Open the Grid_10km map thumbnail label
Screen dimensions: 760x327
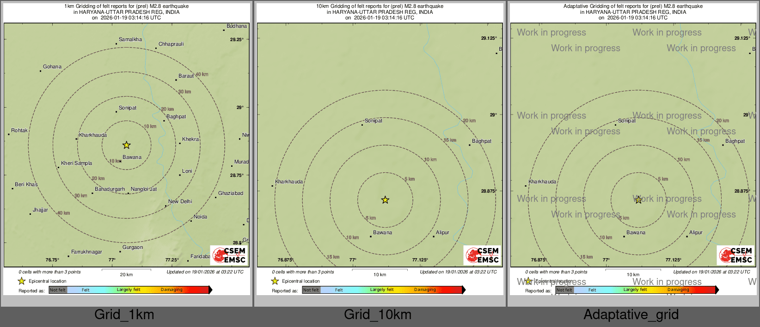[378, 315]
